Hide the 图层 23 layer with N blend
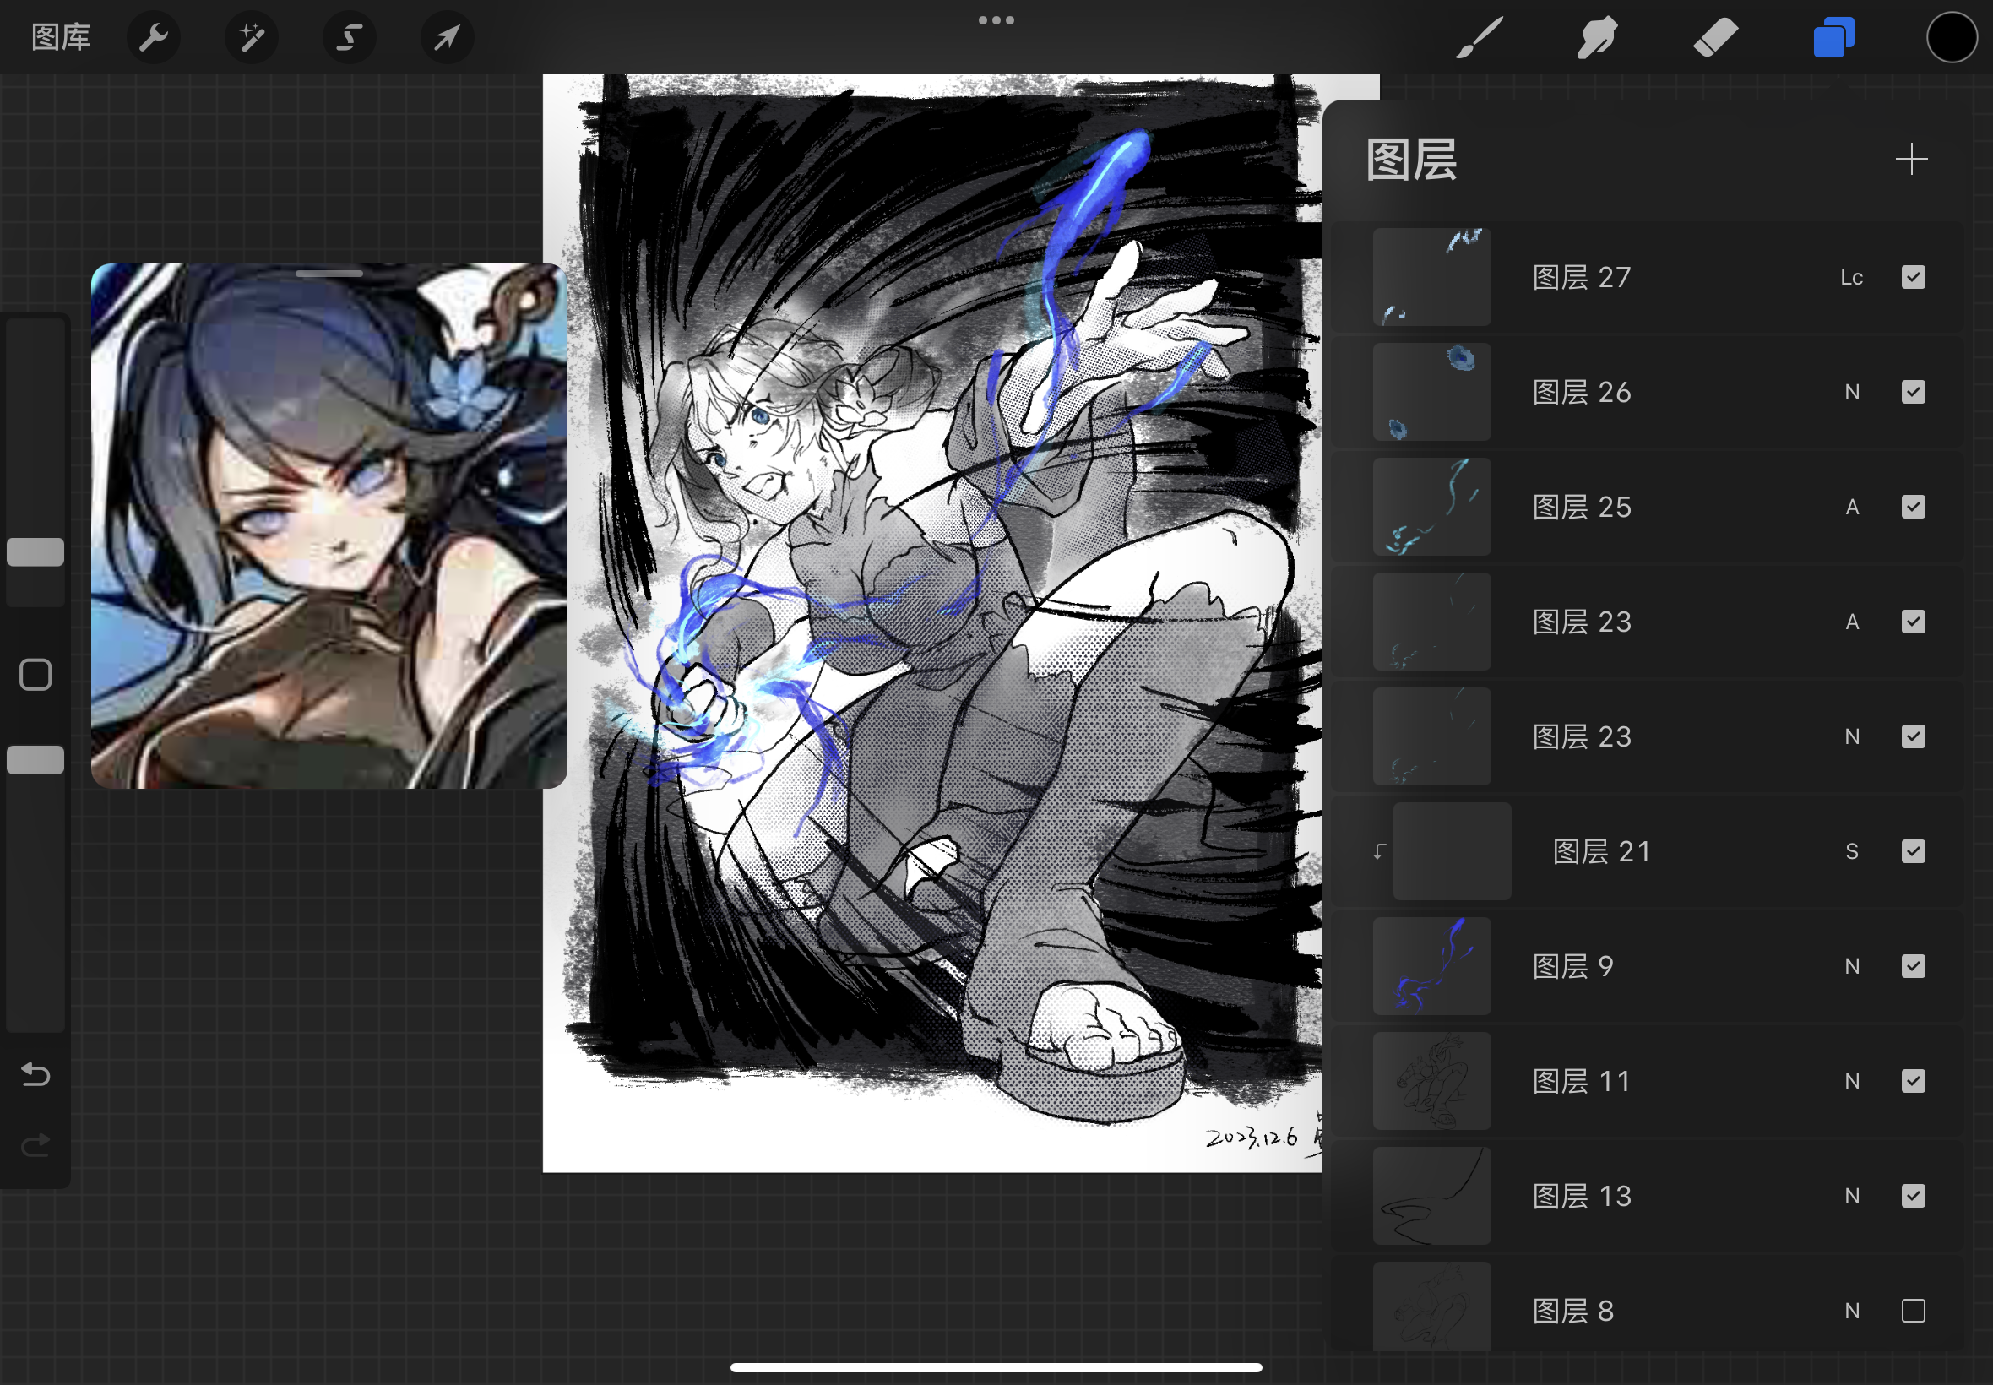The width and height of the screenshot is (1993, 1385). pyautogui.click(x=1912, y=736)
